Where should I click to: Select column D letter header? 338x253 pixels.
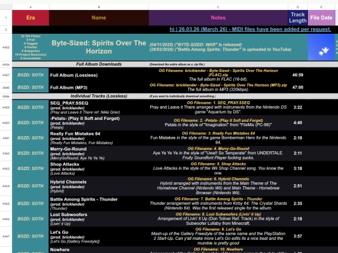tap(298, 7)
